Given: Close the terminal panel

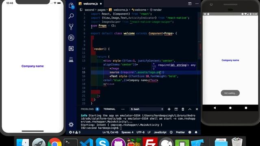Looking at the screenshot, I should pos(197,109).
